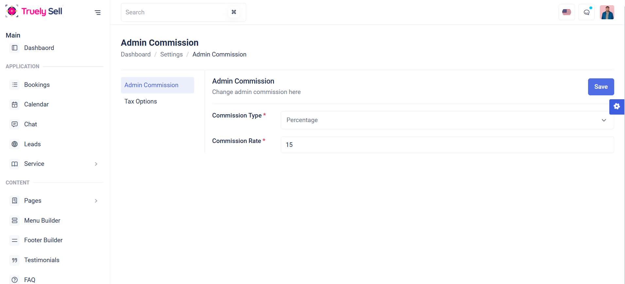This screenshot has width=625, height=284.
Task: Switch to the Tax Options tab
Action: pos(141,102)
